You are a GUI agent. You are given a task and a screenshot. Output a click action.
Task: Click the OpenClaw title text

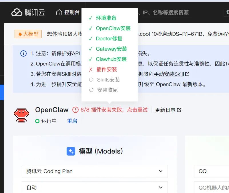[52, 110]
